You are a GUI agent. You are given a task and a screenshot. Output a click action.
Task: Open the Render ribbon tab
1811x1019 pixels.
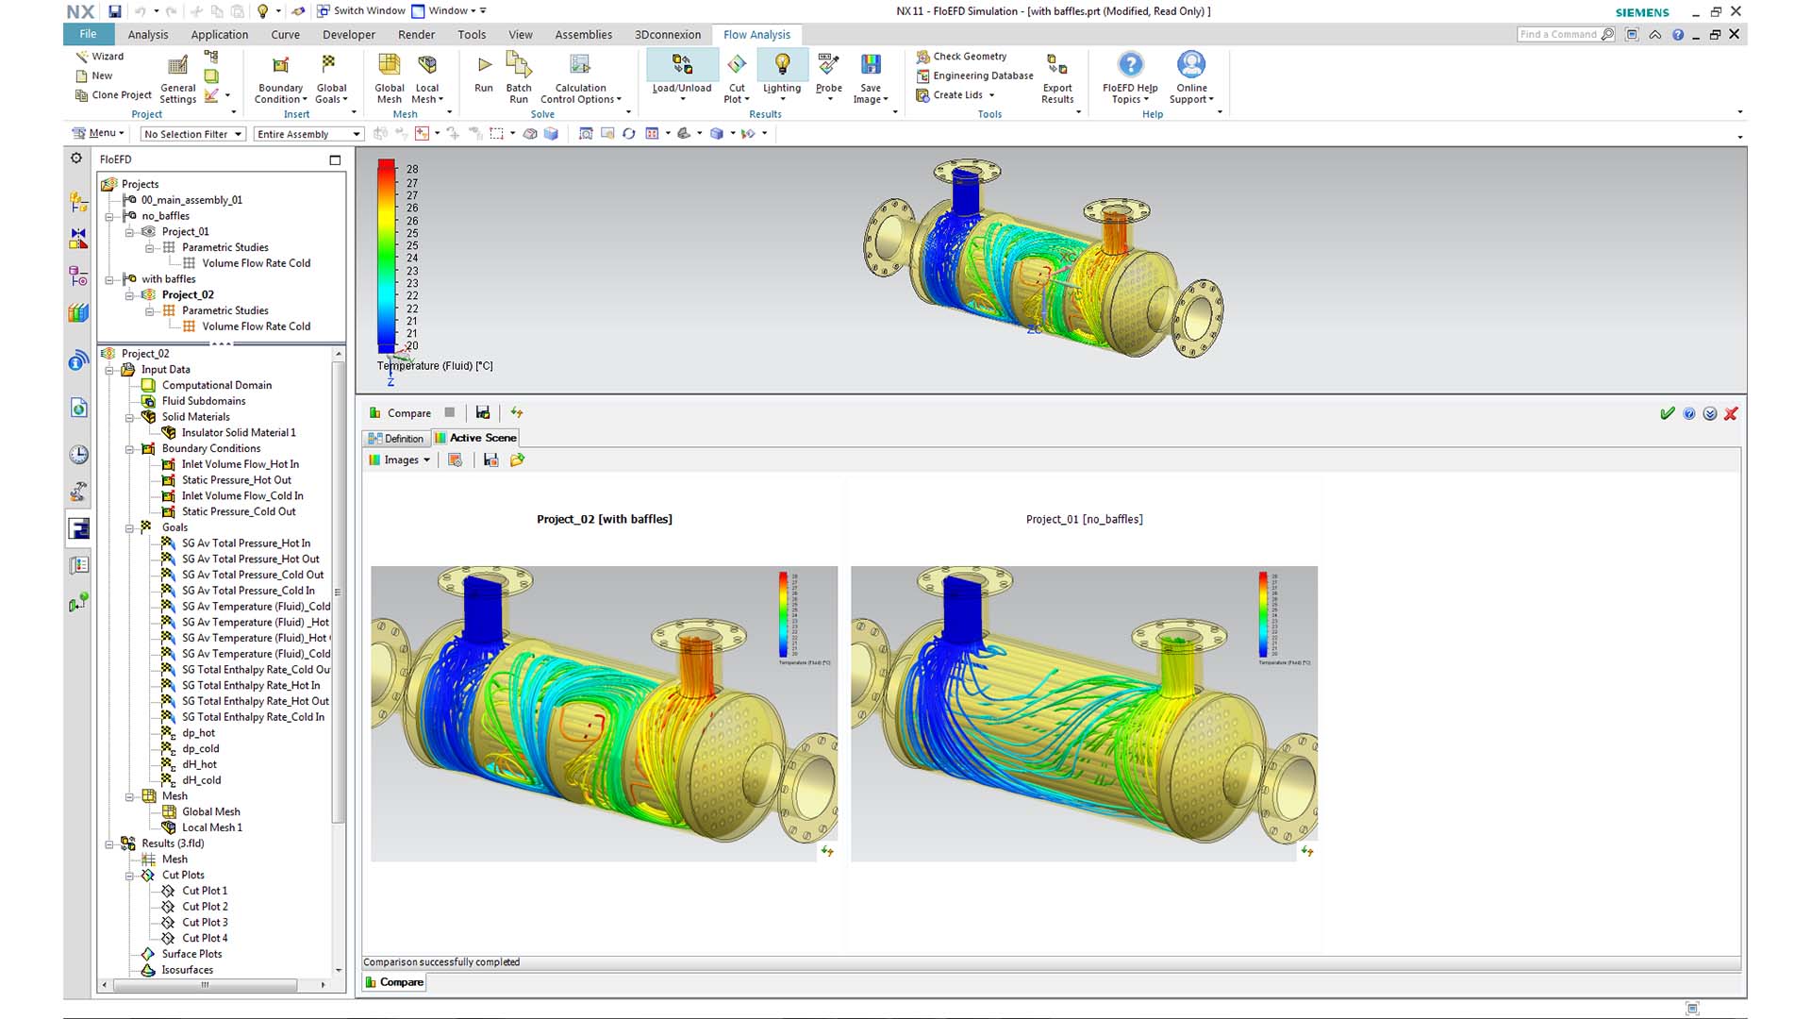[416, 34]
